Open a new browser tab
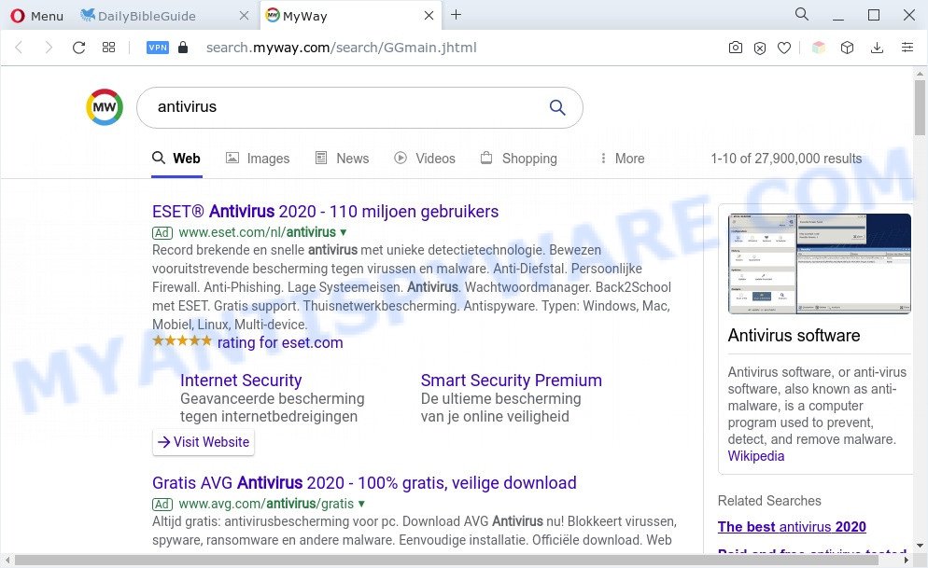 click(456, 15)
